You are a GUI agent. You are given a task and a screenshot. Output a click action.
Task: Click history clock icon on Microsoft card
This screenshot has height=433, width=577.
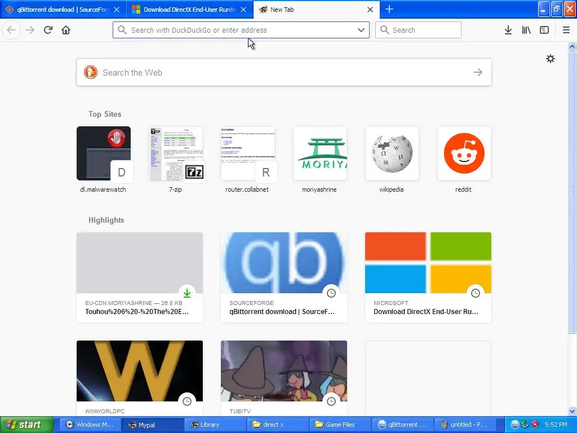click(476, 293)
